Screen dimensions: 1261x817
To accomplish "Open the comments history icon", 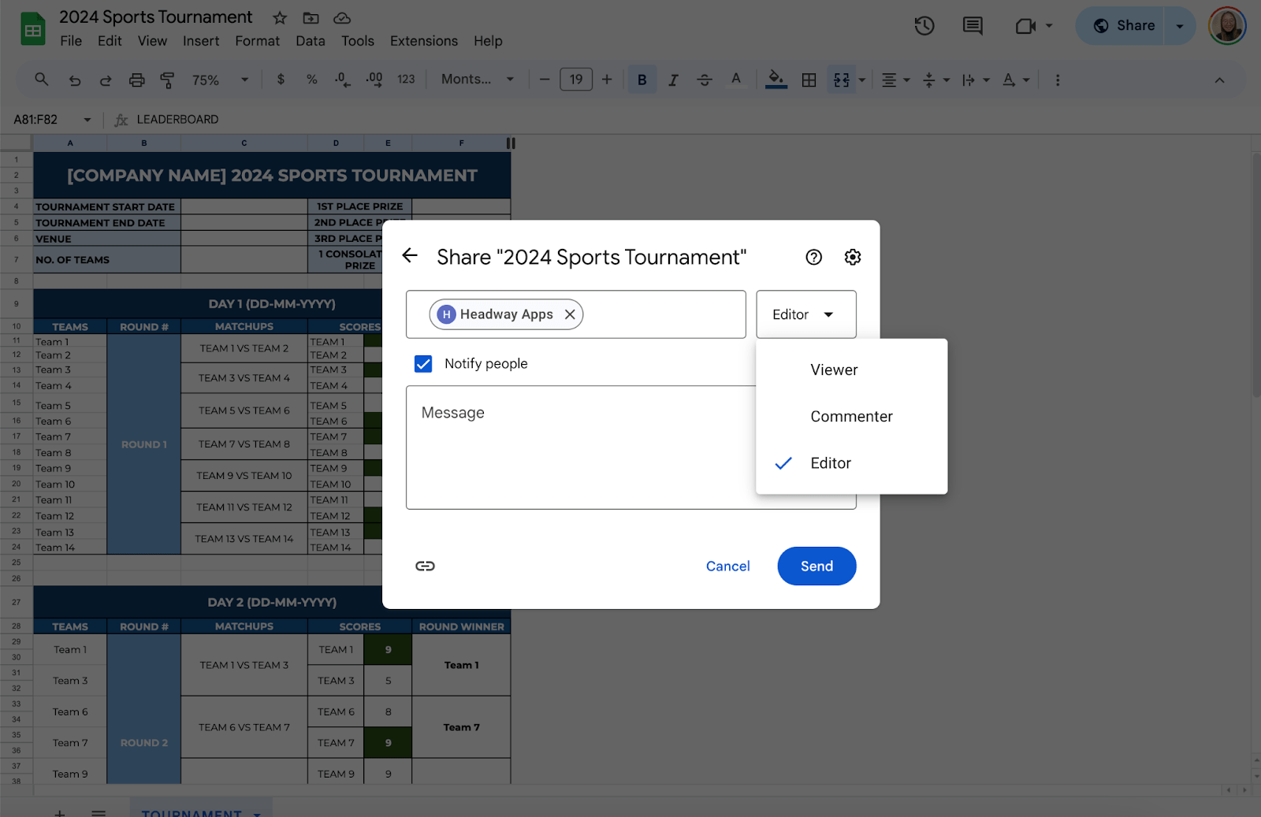I will click(x=973, y=26).
